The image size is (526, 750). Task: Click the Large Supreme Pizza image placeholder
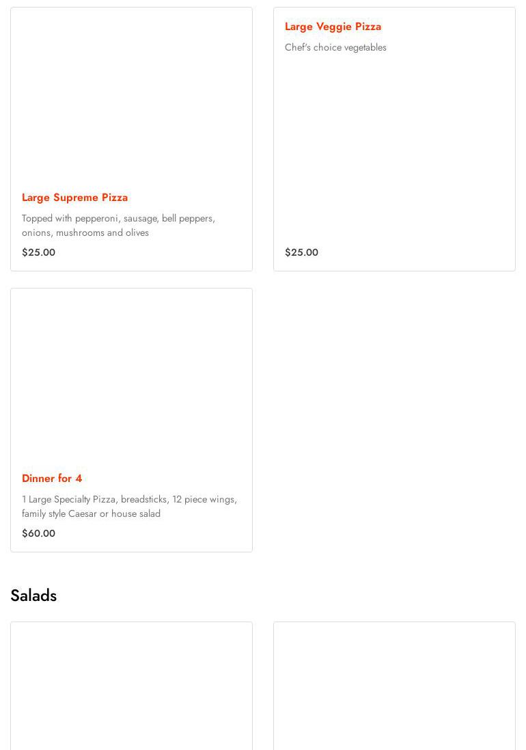pos(131,94)
